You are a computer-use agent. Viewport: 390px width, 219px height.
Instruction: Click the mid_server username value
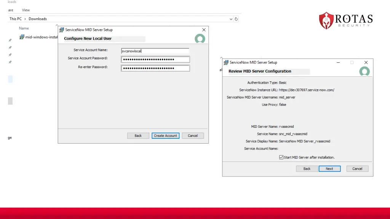(287, 97)
